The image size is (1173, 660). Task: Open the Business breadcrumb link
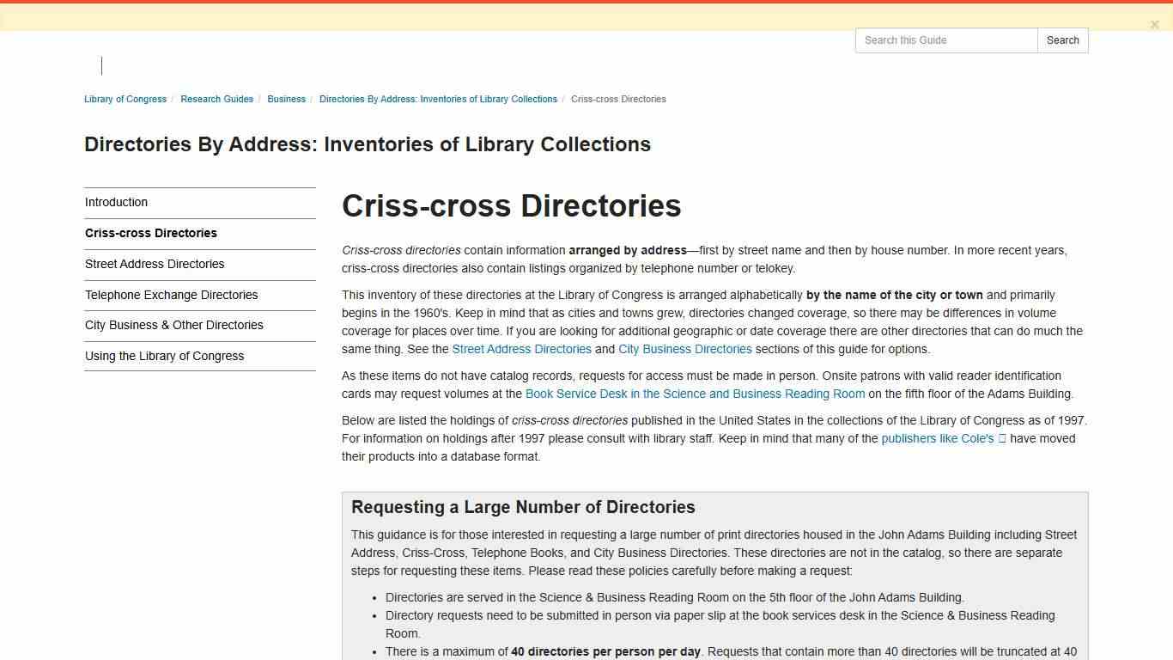(x=286, y=99)
